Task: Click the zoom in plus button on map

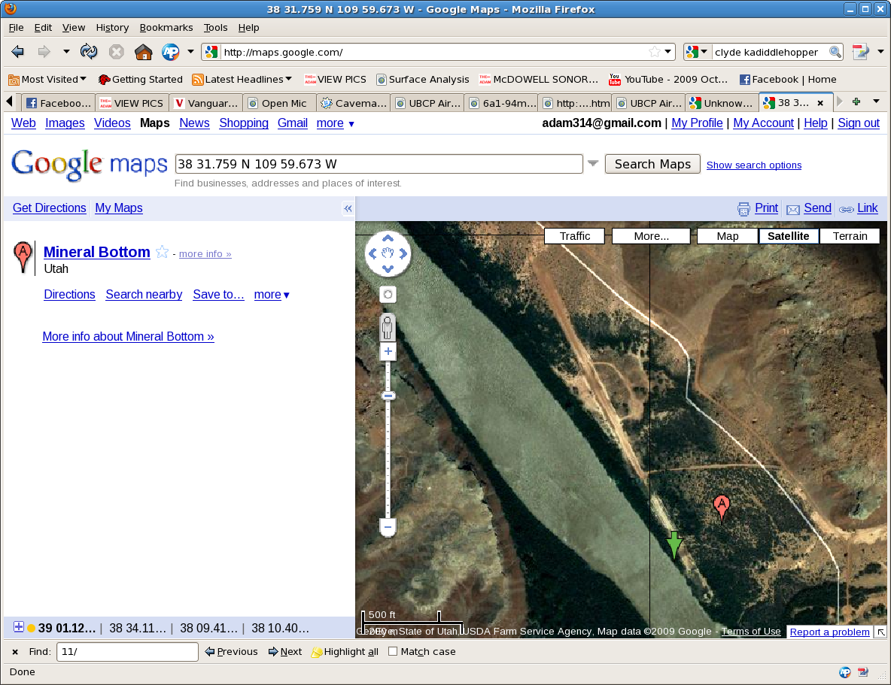Action: pos(388,351)
